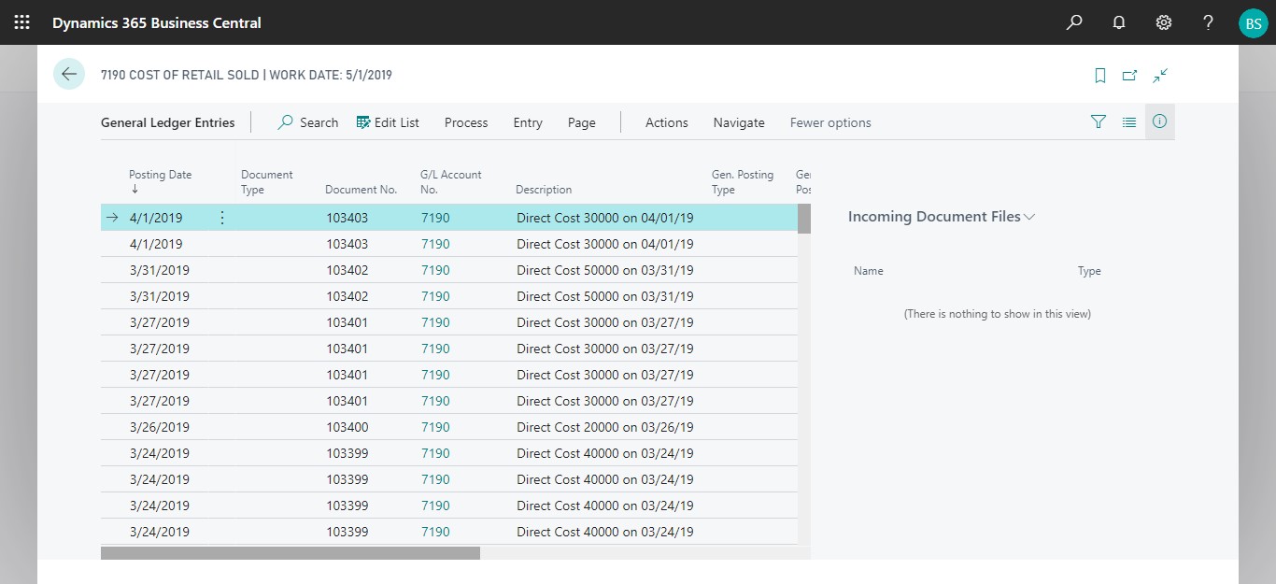Open the Entry menu
Image resolution: width=1276 pixels, height=584 pixels.
coord(528,122)
